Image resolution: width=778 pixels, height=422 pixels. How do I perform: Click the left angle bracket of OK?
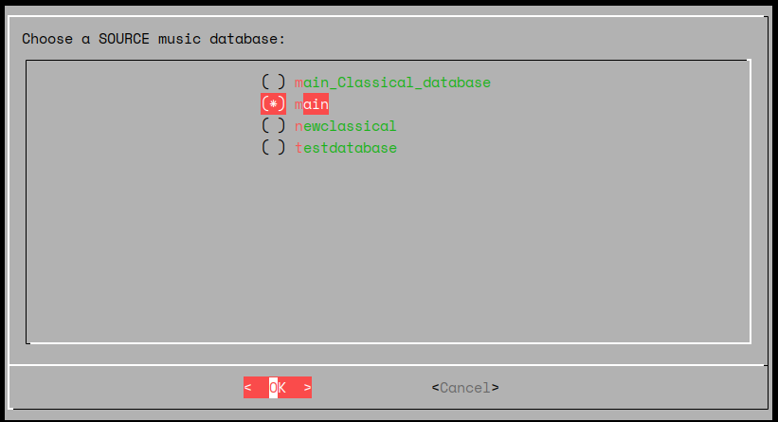248,388
